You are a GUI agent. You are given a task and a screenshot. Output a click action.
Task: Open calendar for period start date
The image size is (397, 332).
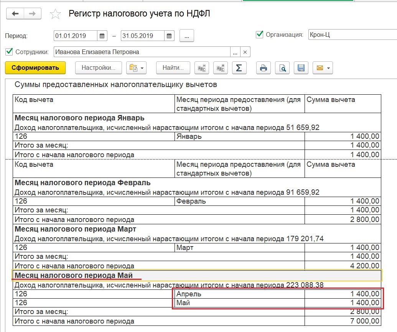(x=102, y=36)
